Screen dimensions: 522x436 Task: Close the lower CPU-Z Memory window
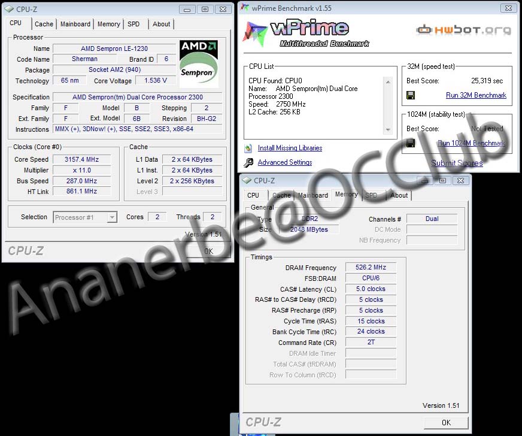click(460, 180)
